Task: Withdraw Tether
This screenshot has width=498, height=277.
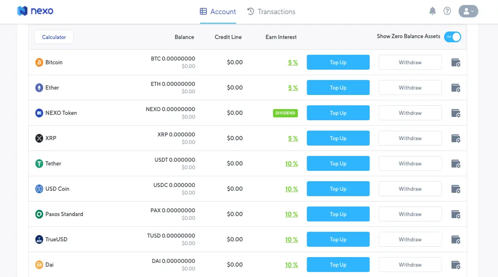Action: click(x=410, y=163)
